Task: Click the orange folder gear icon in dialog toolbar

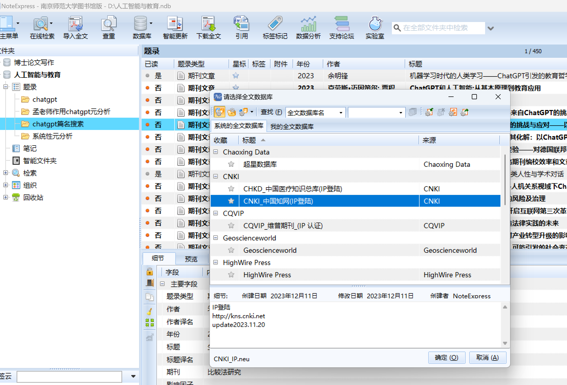Action: 232,112
